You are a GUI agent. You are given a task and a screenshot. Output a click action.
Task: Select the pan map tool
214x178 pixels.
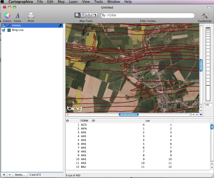[89, 15]
